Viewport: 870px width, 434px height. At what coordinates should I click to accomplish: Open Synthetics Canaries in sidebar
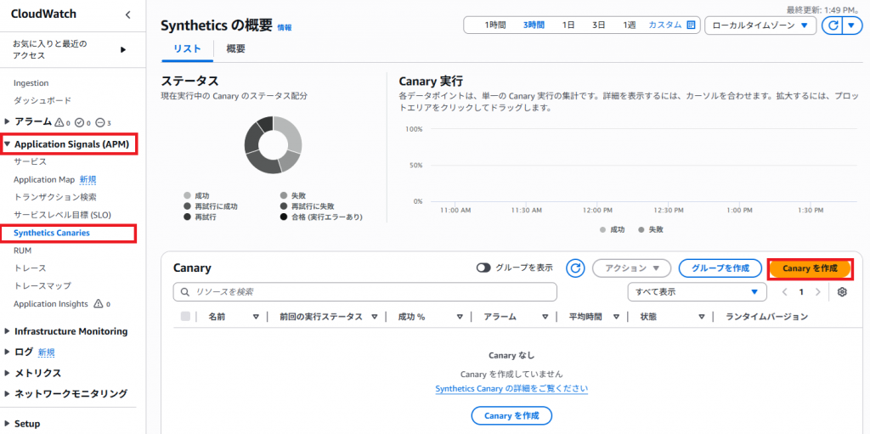pos(51,233)
